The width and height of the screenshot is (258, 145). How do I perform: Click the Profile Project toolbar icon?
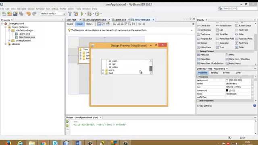point(97,14)
